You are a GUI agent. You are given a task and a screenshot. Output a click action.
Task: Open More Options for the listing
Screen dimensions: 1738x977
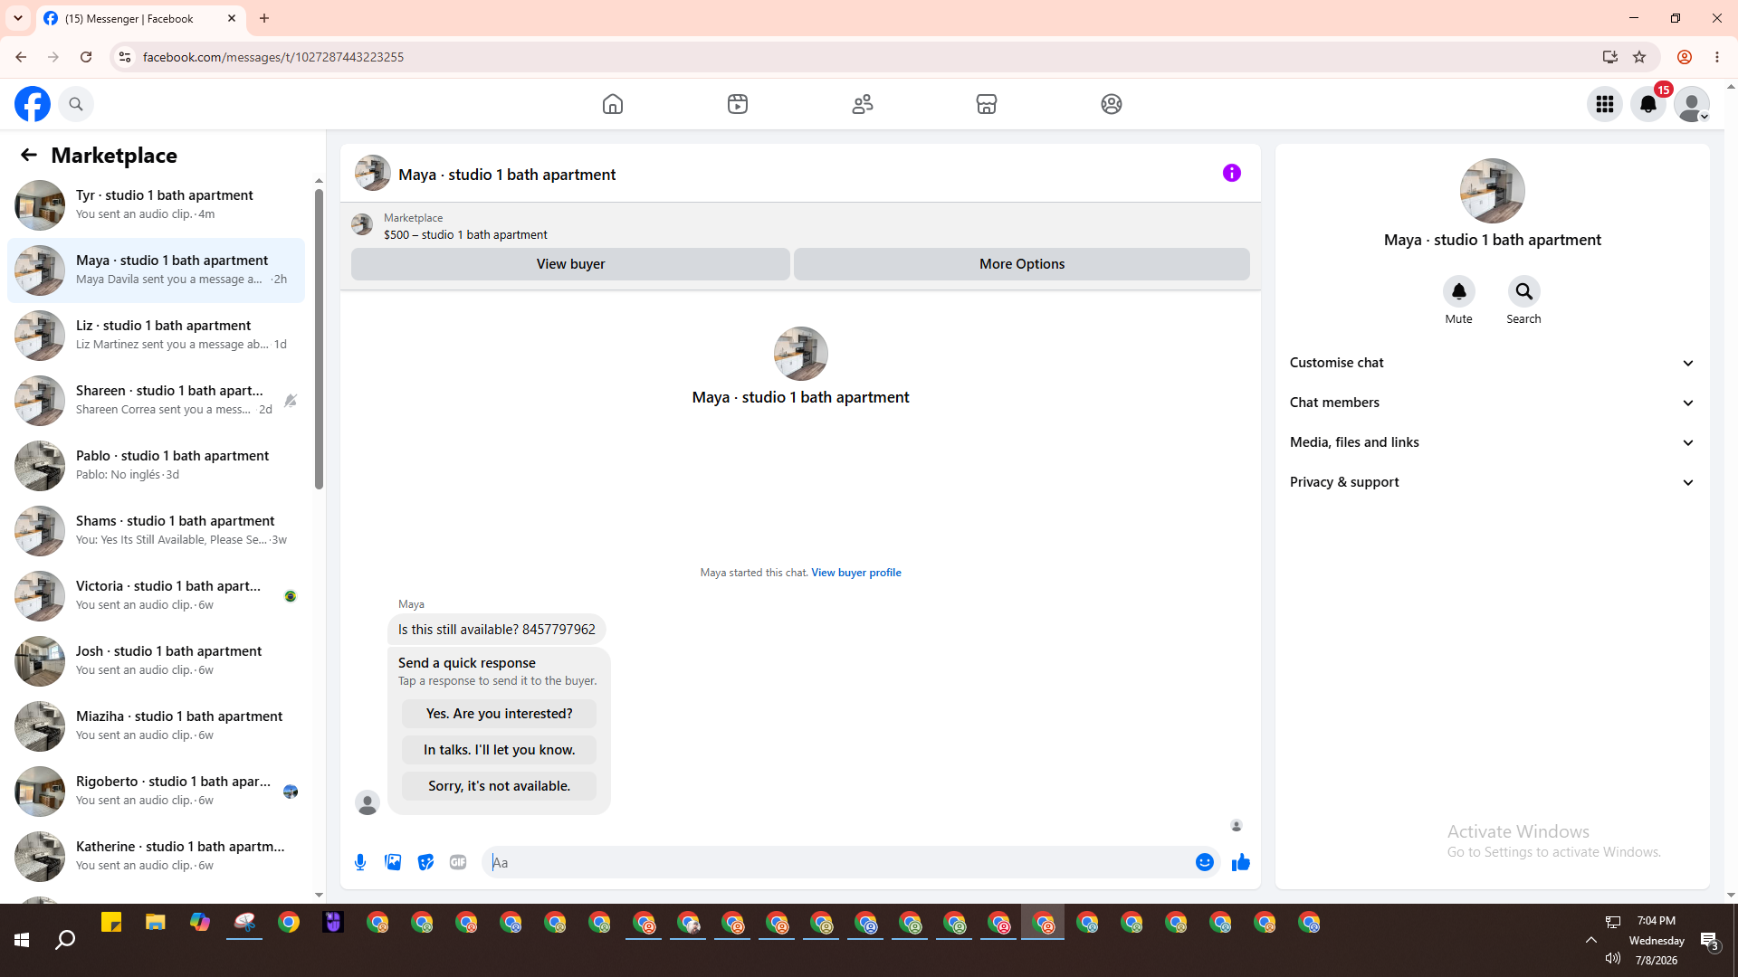pyautogui.click(x=1022, y=264)
